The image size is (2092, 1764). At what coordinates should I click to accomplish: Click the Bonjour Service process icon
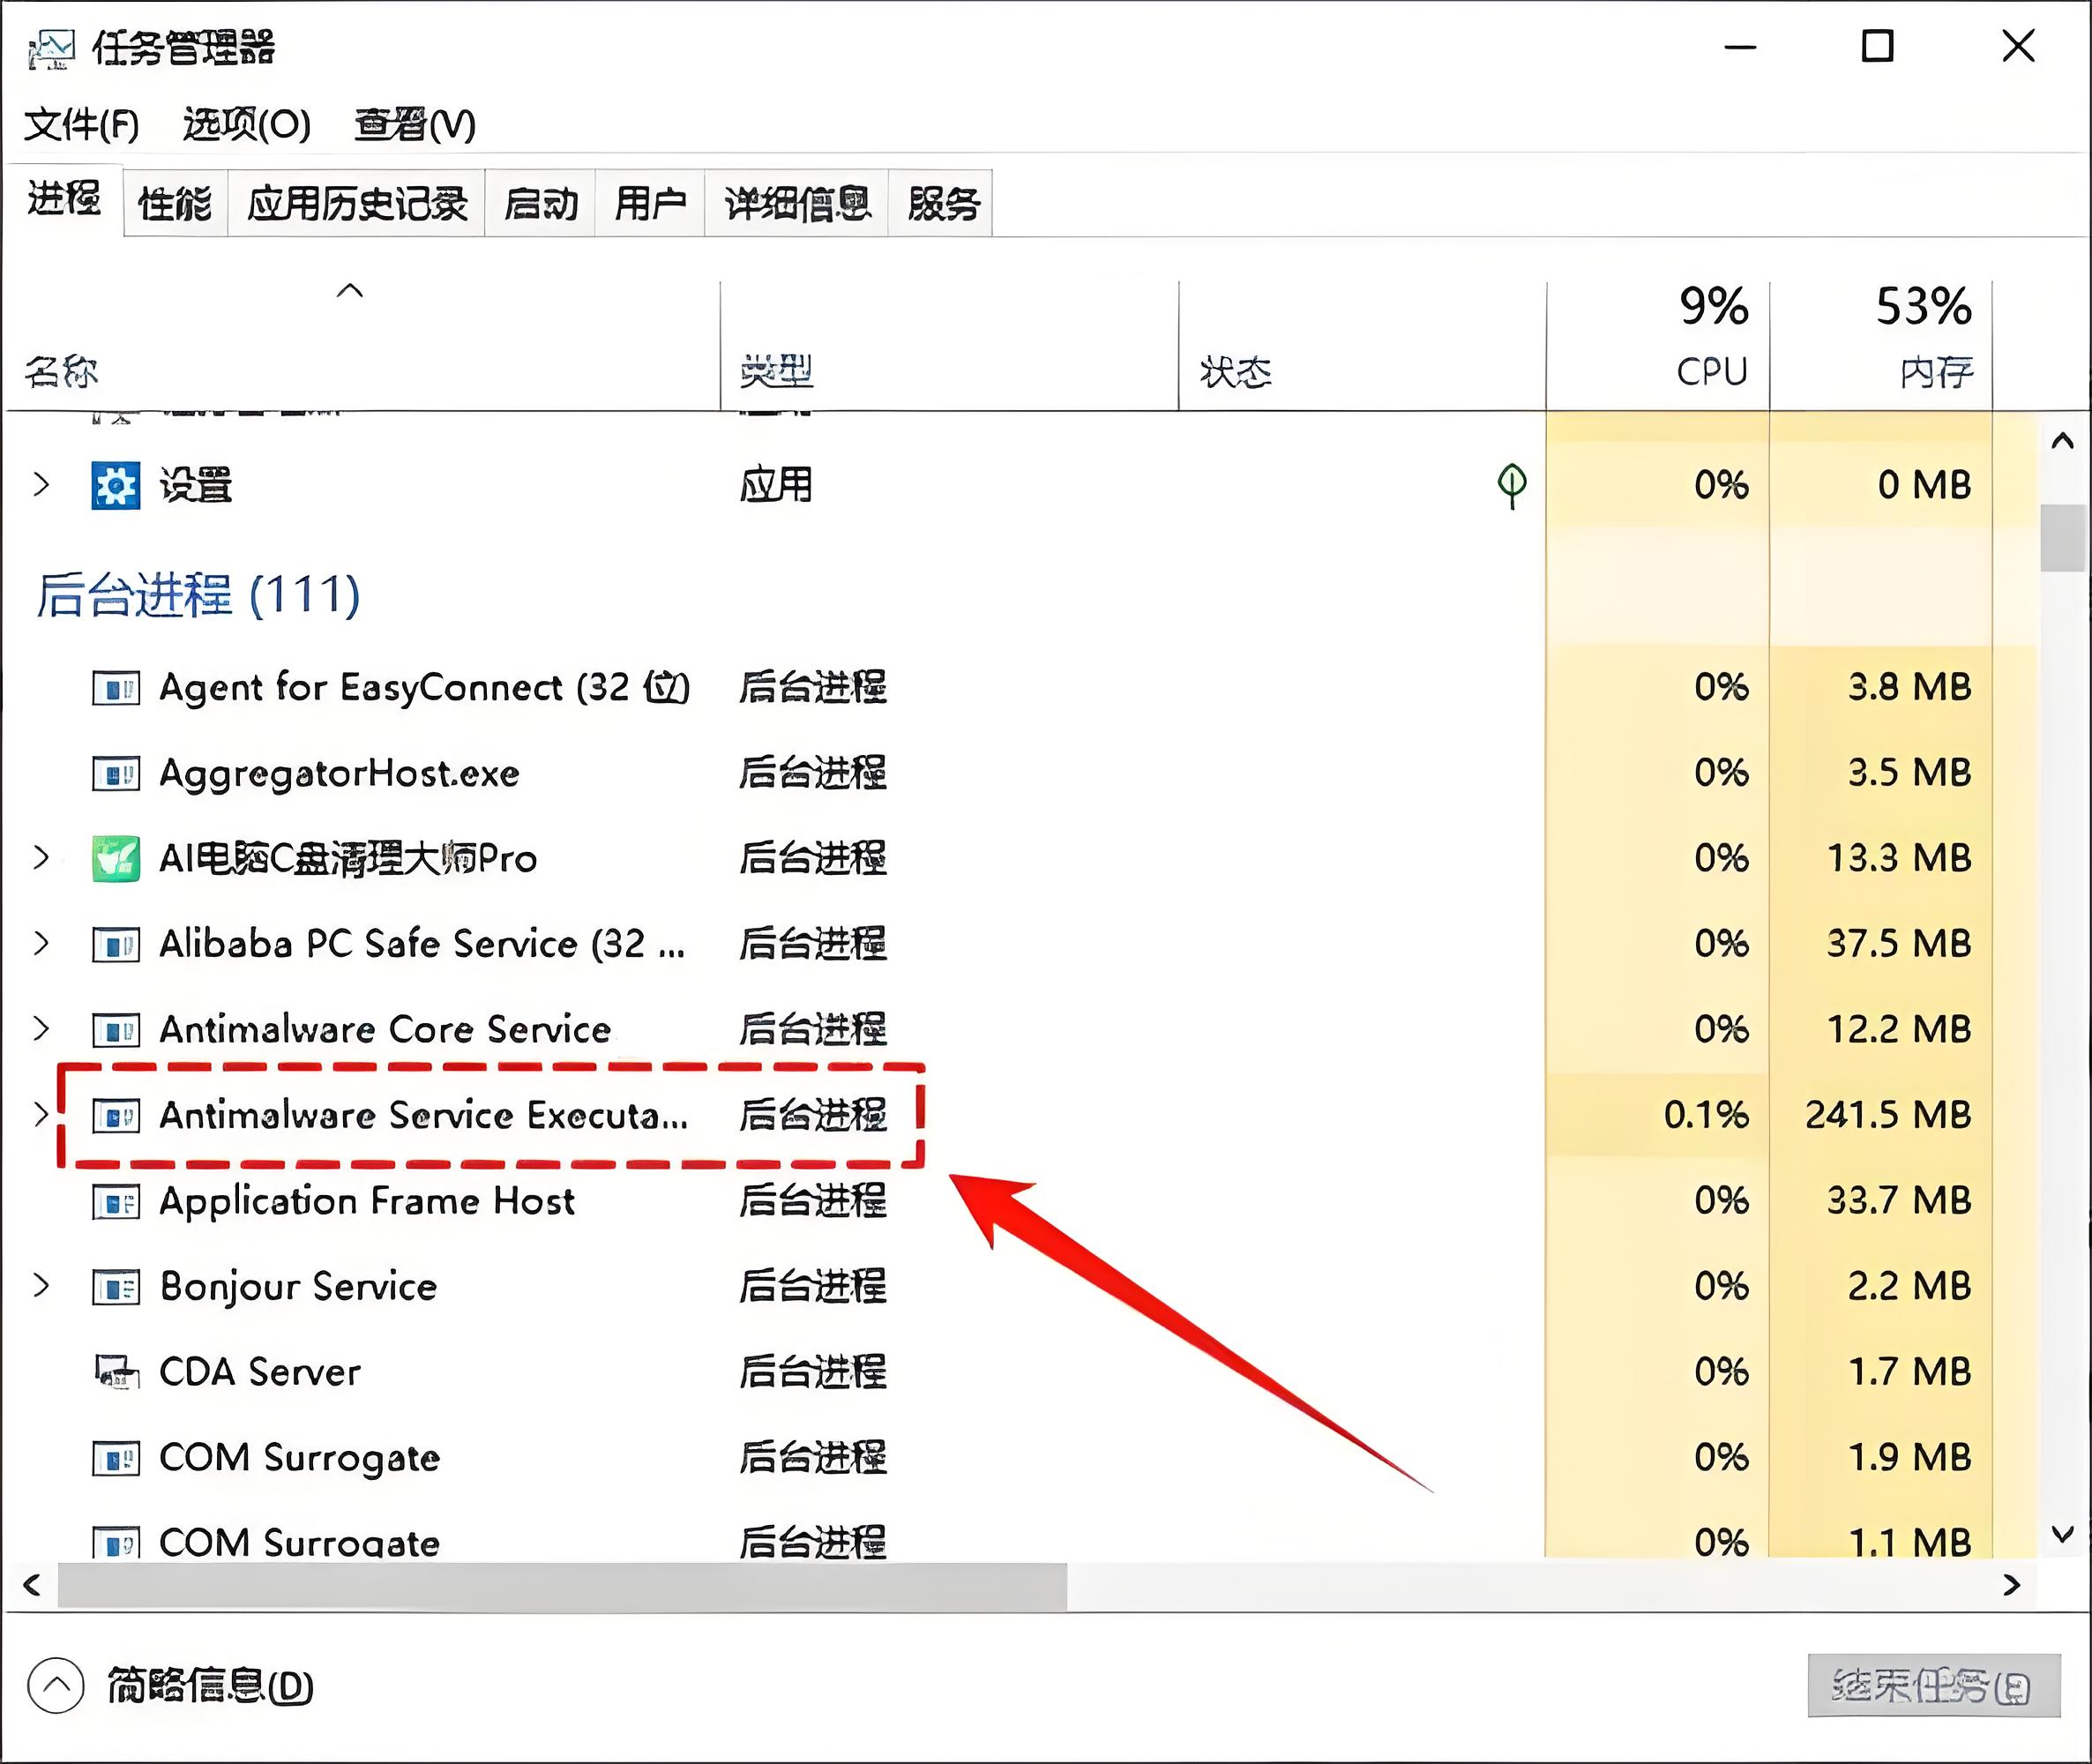[x=116, y=1286]
